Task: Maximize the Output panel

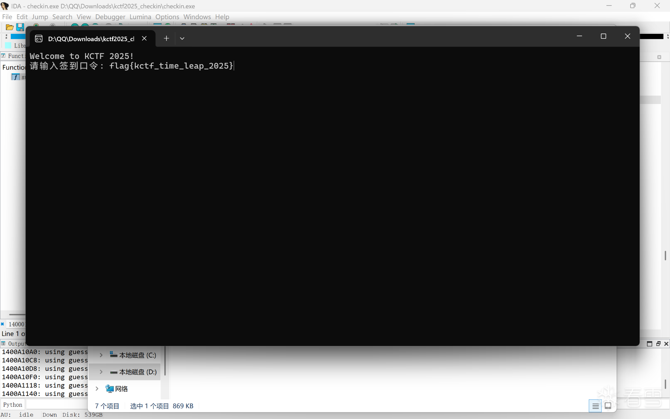Action: click(649, 344)
